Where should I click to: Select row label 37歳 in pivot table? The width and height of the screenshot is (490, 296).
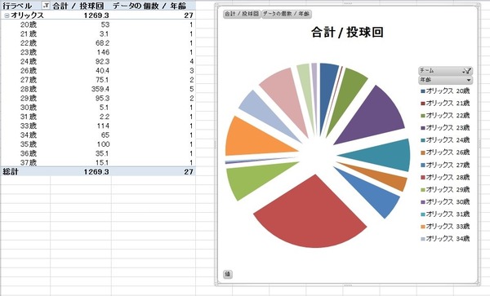(29, 162)
